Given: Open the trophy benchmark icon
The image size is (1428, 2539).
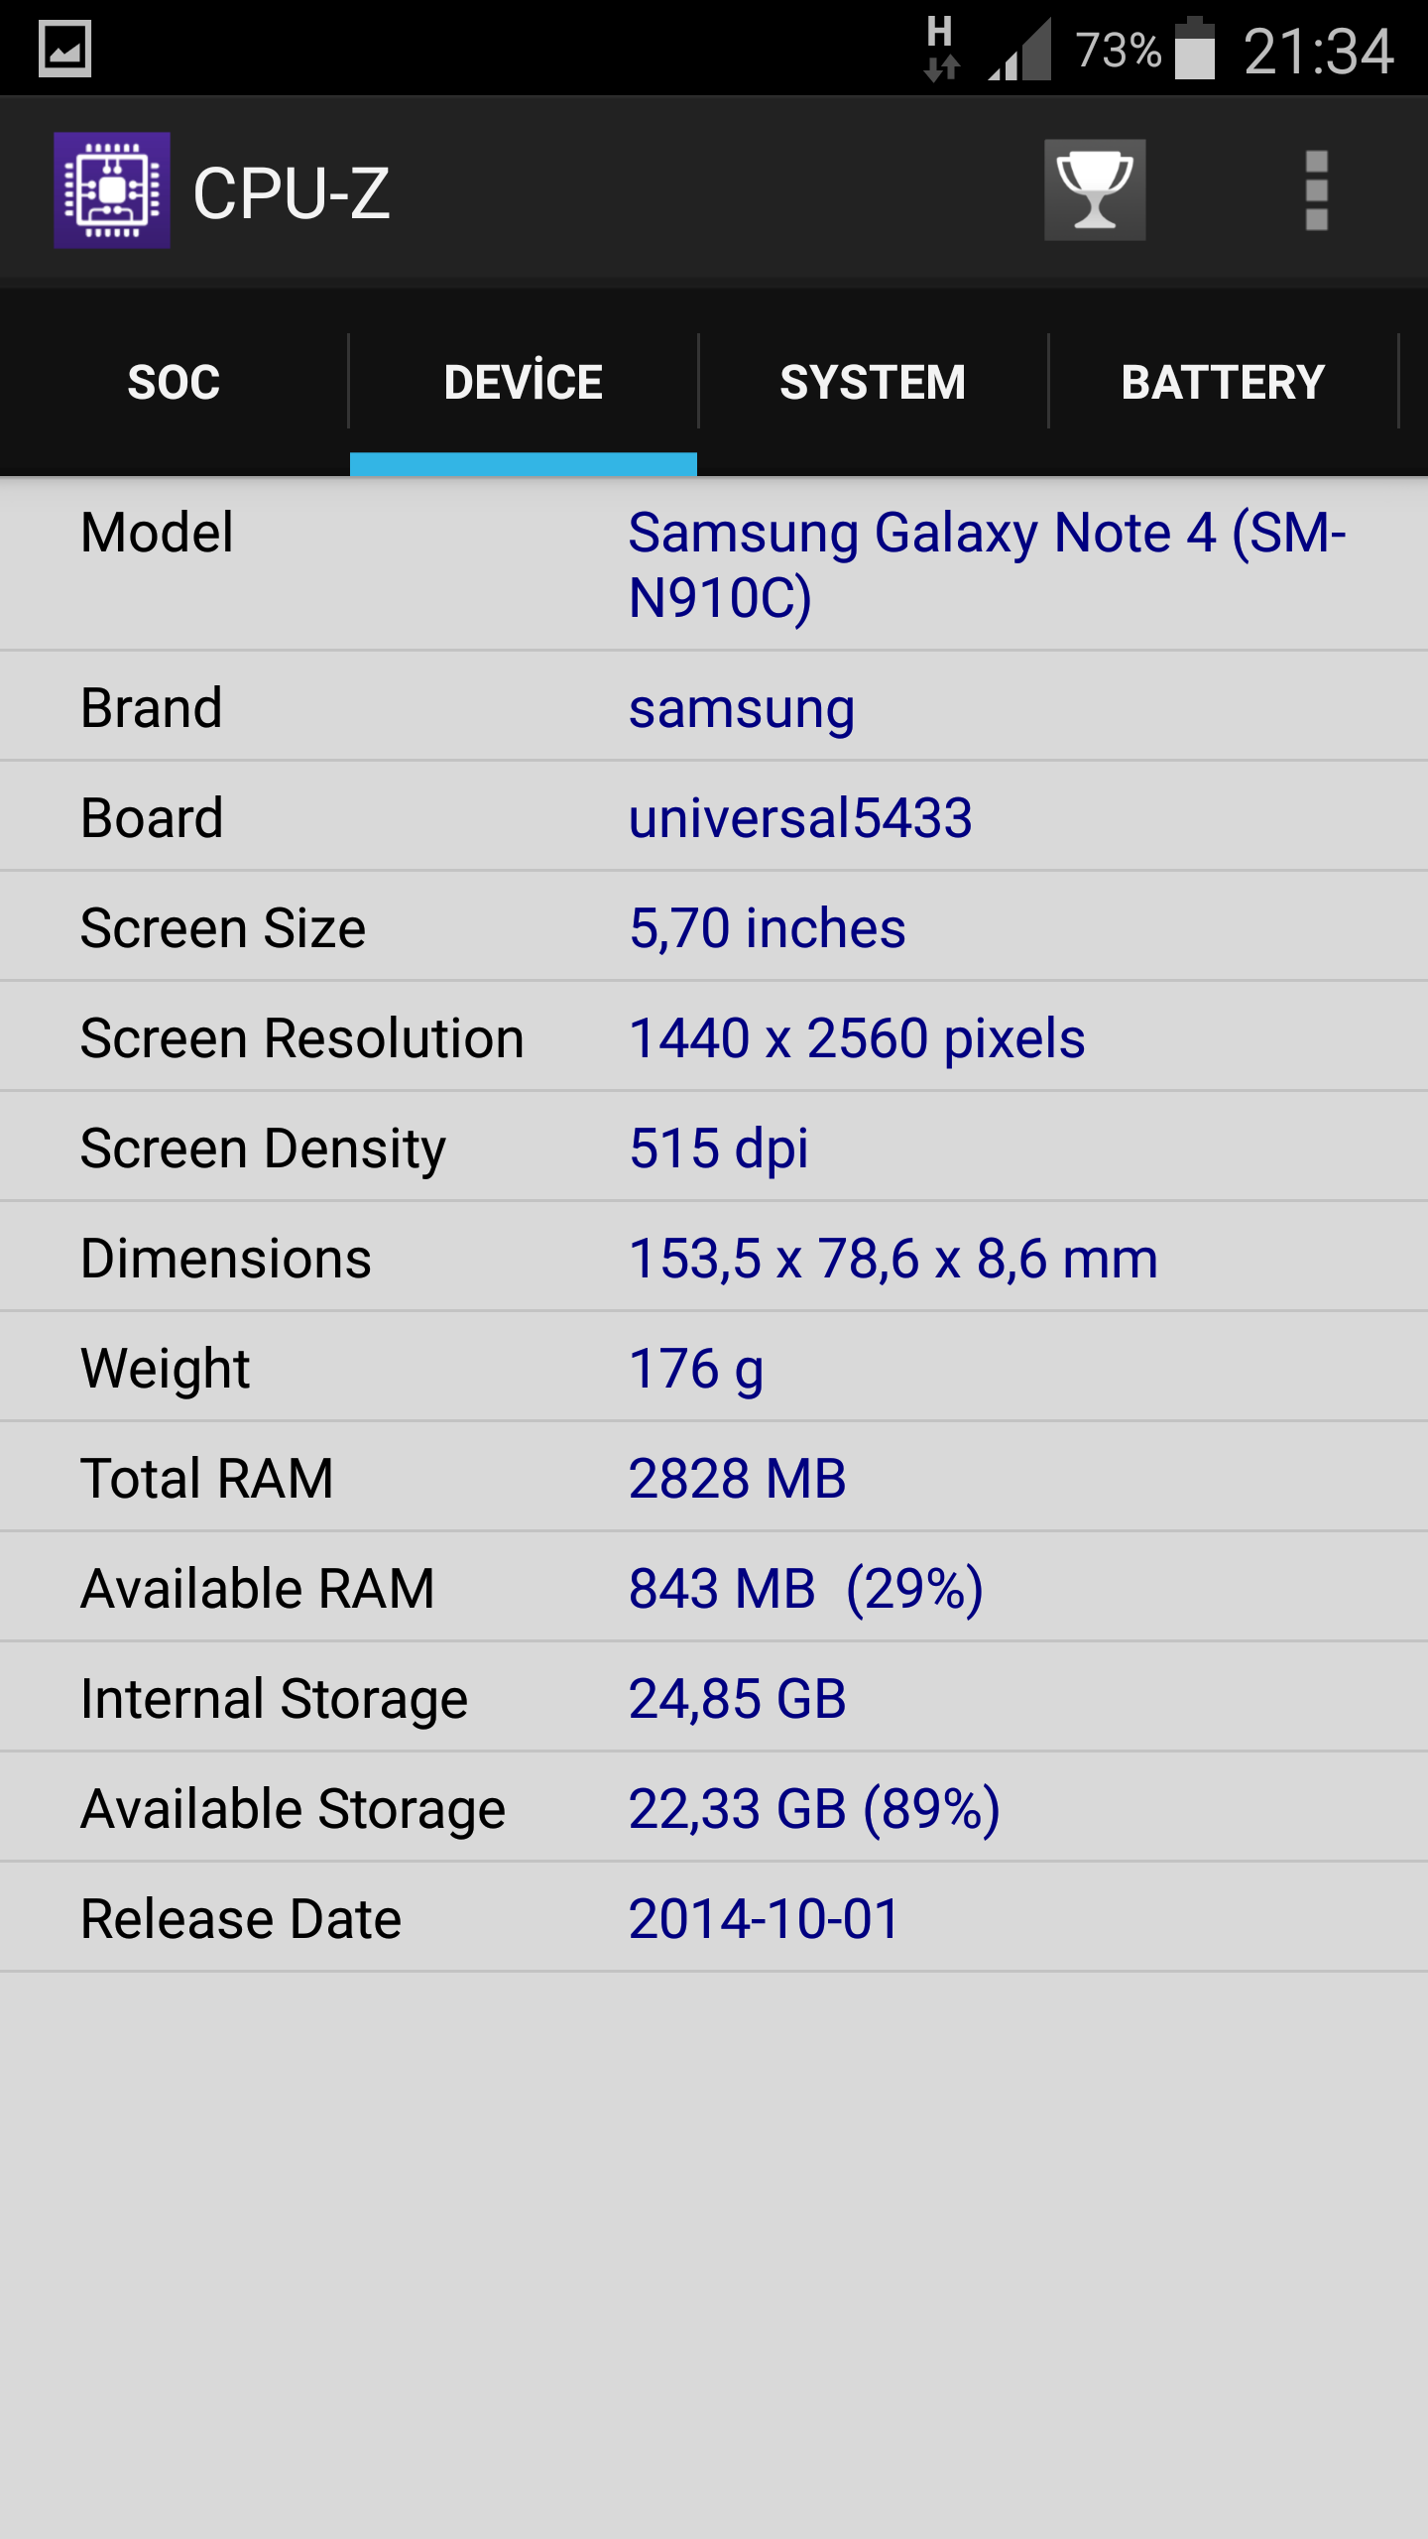Looking at the screenshot, I should tap(1094, 190).
